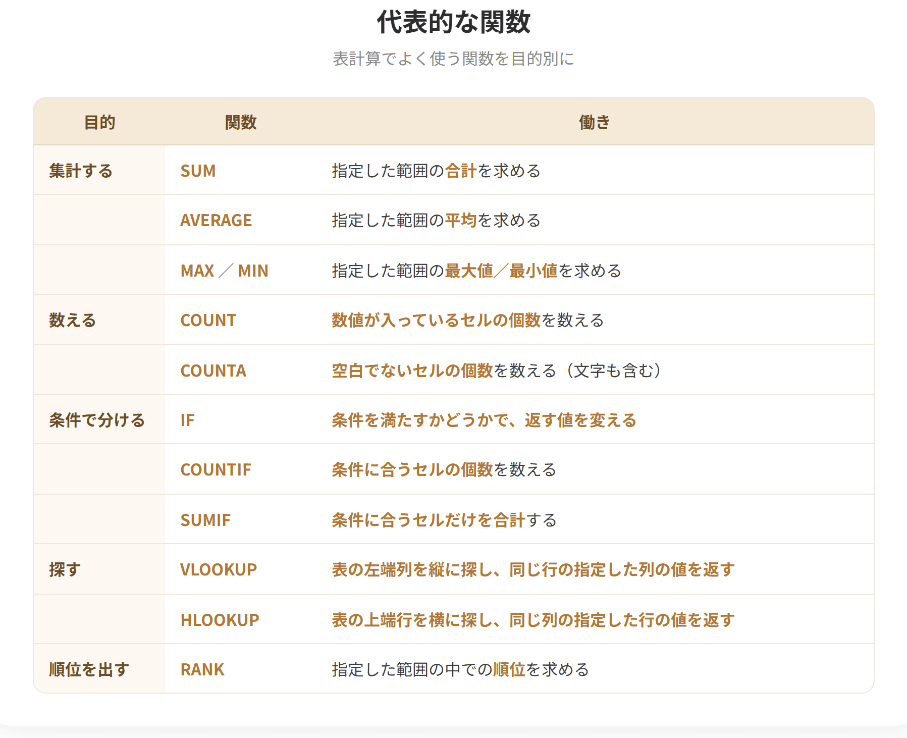Screen dimensions: 907x738
Task: Select the COUNTIF function cell
Action: point(240,469)
